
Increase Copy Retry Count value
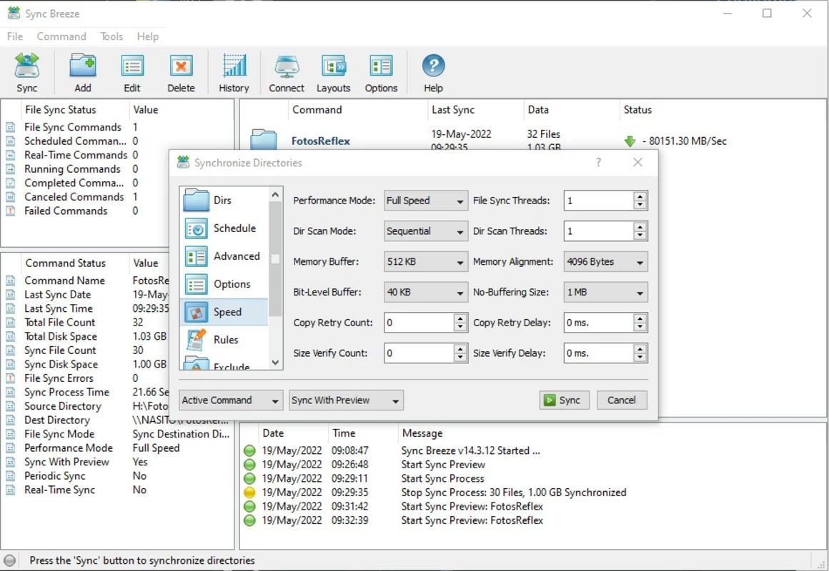pyautogui.click(x=460, y=318)
